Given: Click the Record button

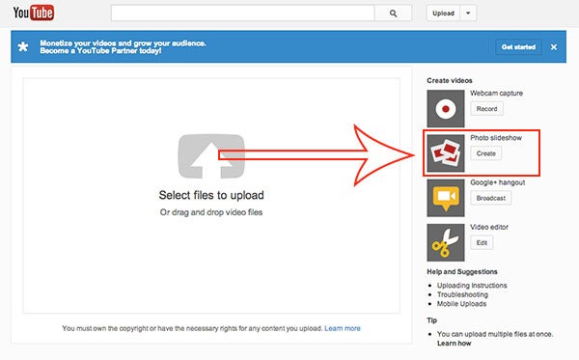Looking at the screenshot, I should point(486,109).
